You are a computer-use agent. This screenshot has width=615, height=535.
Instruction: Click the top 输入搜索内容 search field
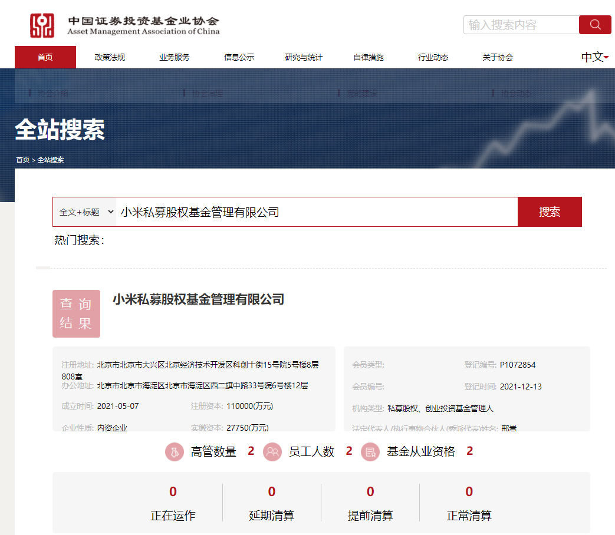click(522, 25)
